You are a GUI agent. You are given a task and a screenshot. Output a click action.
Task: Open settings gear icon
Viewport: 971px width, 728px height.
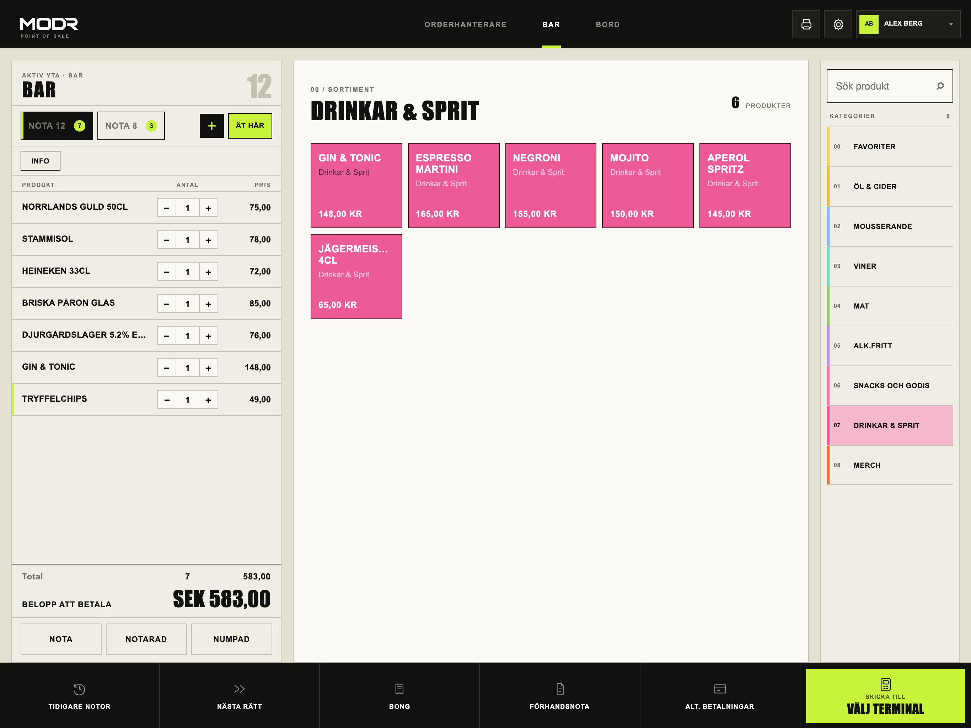pos(838,24)
